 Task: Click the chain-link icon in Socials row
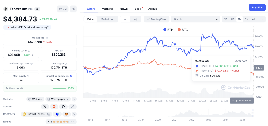[x=72, y=107]
